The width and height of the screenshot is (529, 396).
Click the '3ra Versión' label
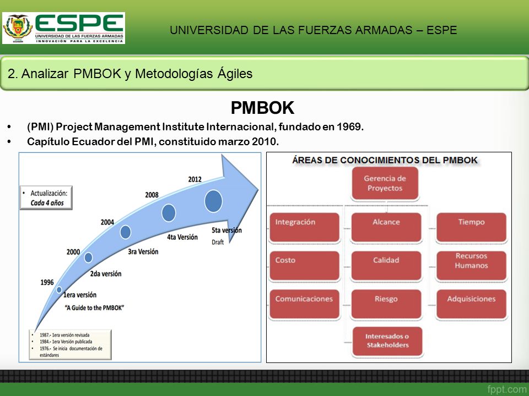[143, 251]
